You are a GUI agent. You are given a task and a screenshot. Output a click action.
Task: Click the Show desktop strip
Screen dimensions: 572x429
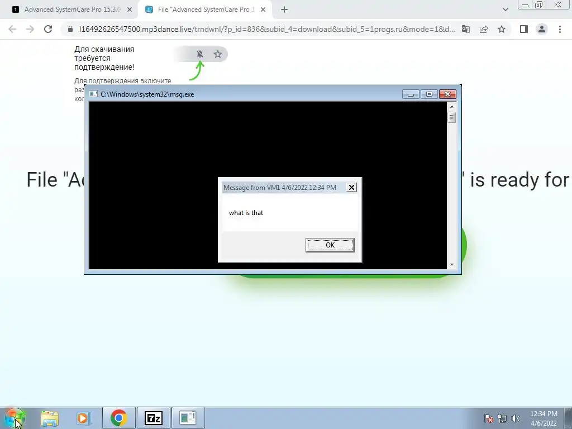point(568,418)
